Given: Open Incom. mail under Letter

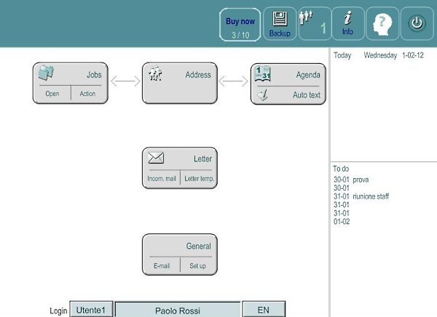Looking at the screenshot, I should pyautogui.click(x=161, y=179).
